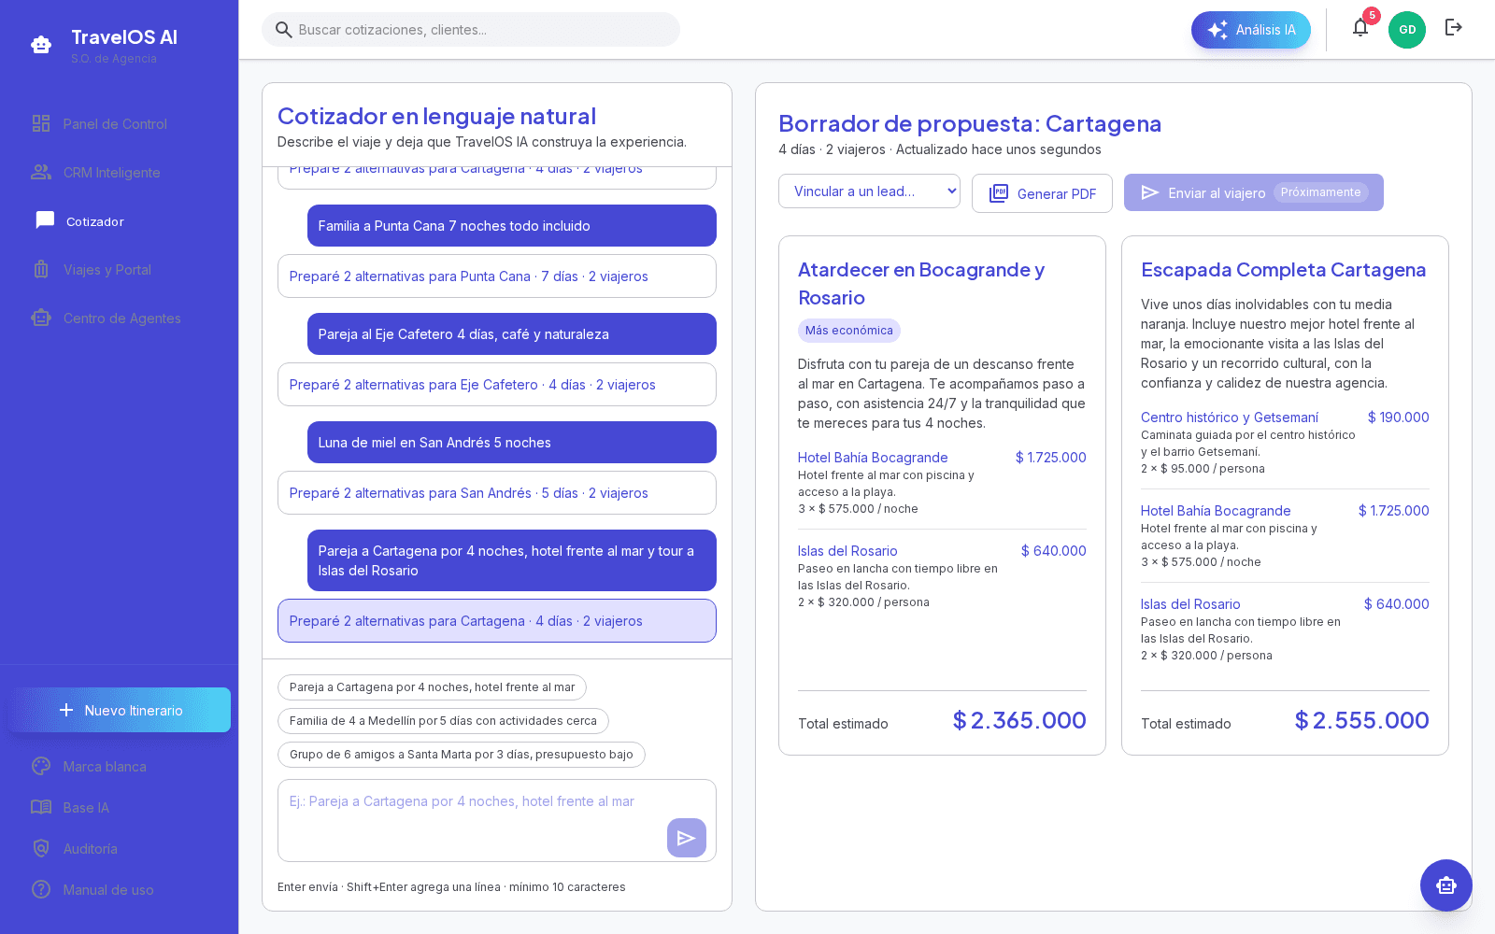Screen dimensions: 1495x934
Task: Select Cotizador menu item
Action: (119, 221)
